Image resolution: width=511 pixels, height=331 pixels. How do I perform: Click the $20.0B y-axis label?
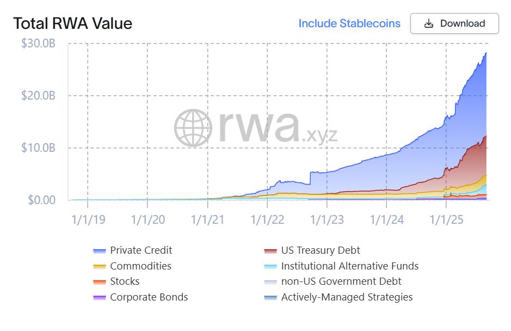[38, 96]
